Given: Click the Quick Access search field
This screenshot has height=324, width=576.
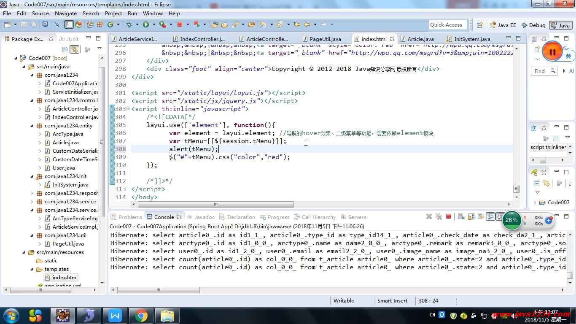Looking at the screenshot, I should pyautogui.click(x=448, y=25).
